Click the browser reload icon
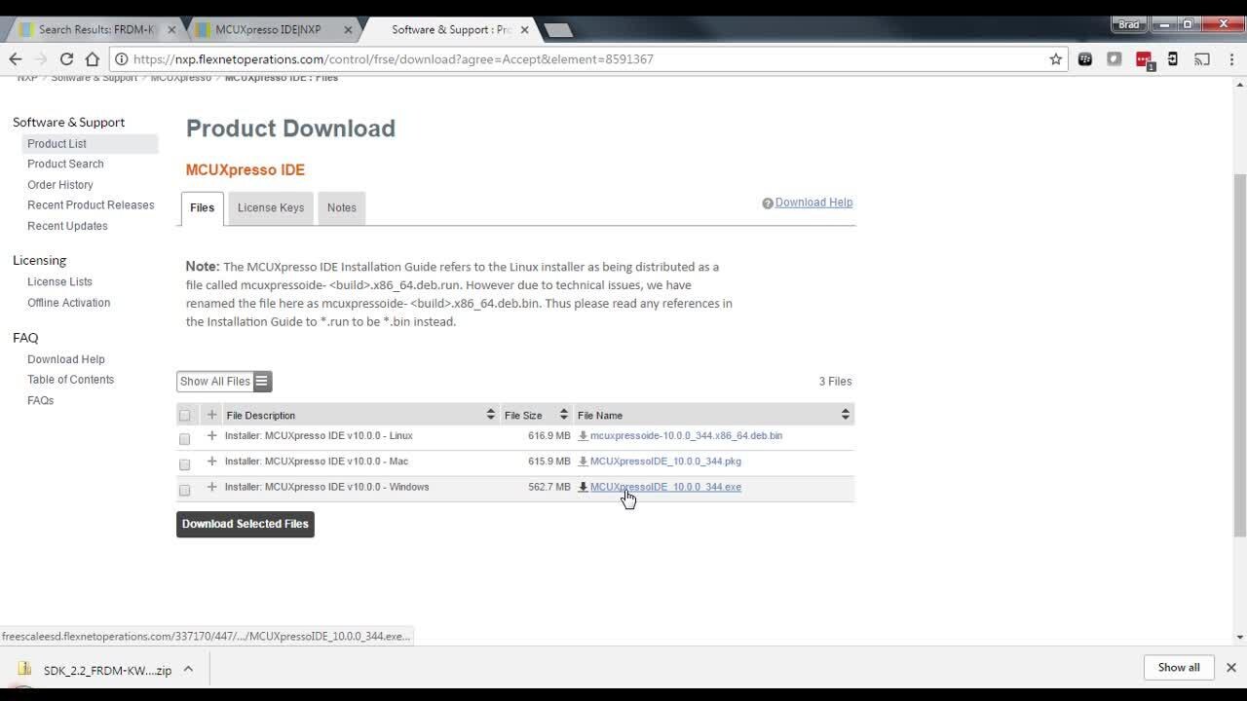The image size is (1247, 701). (x=66, y=59)
